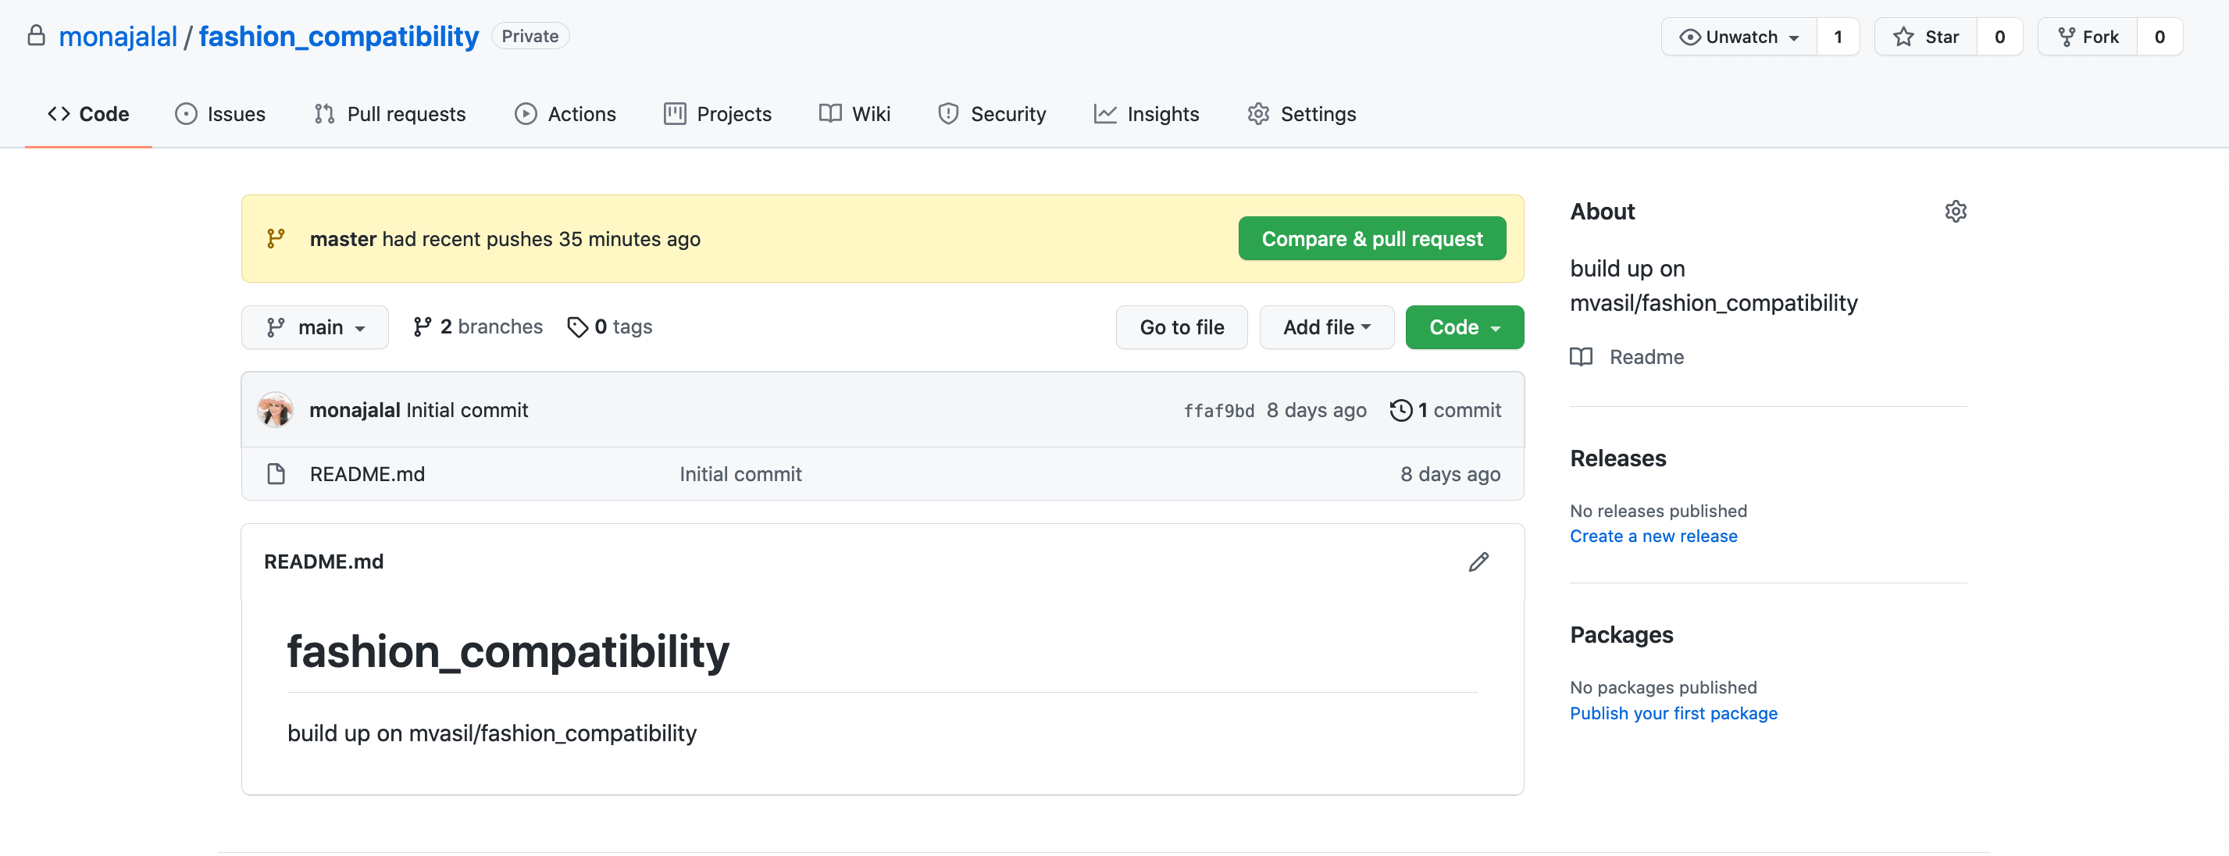2229x856 pixels.
Task: Switch to the Code tab
Action: pyautogui.click(x=88, y=114)
